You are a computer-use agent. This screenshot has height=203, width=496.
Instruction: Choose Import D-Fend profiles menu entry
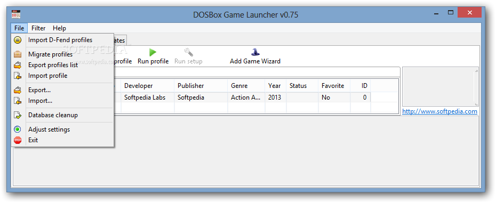pos(62,40)
